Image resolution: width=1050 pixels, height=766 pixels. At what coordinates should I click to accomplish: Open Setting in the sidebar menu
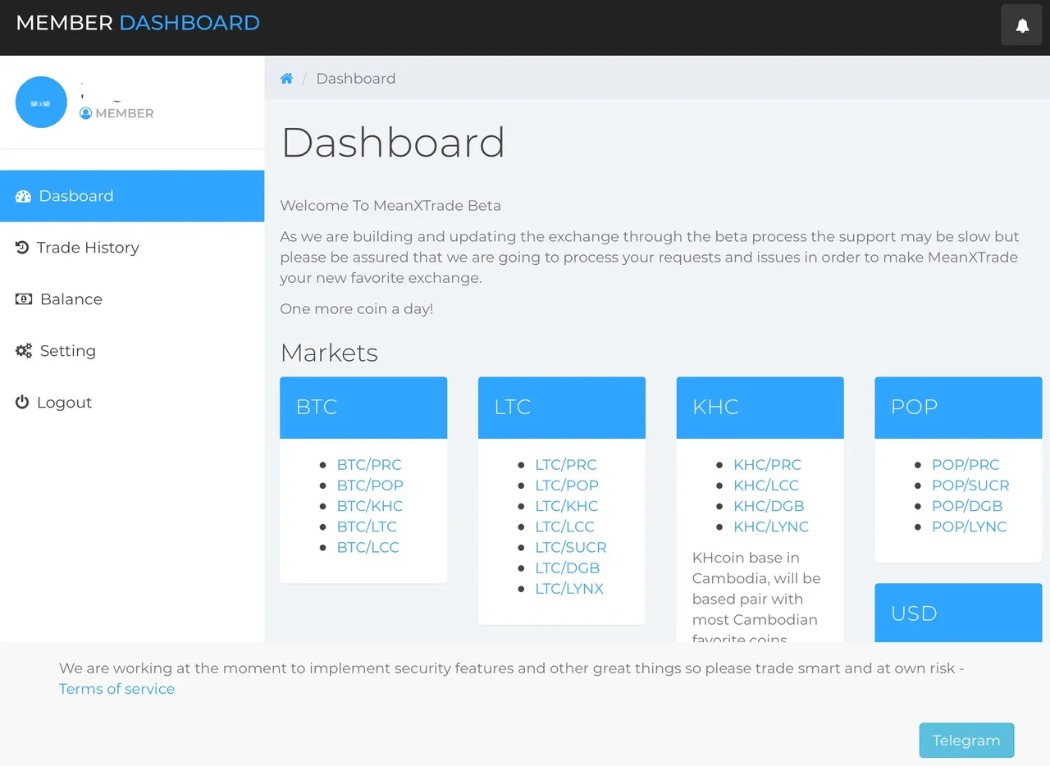tap(132, 351)
